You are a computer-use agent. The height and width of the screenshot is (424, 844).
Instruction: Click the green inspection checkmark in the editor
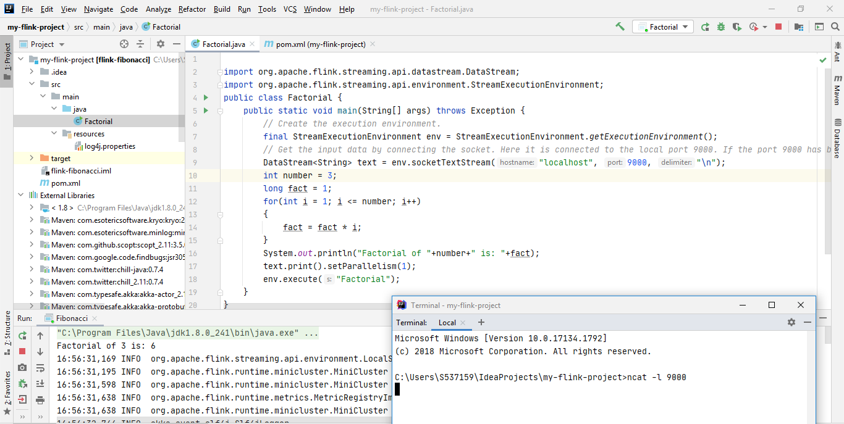pos(822,60)
